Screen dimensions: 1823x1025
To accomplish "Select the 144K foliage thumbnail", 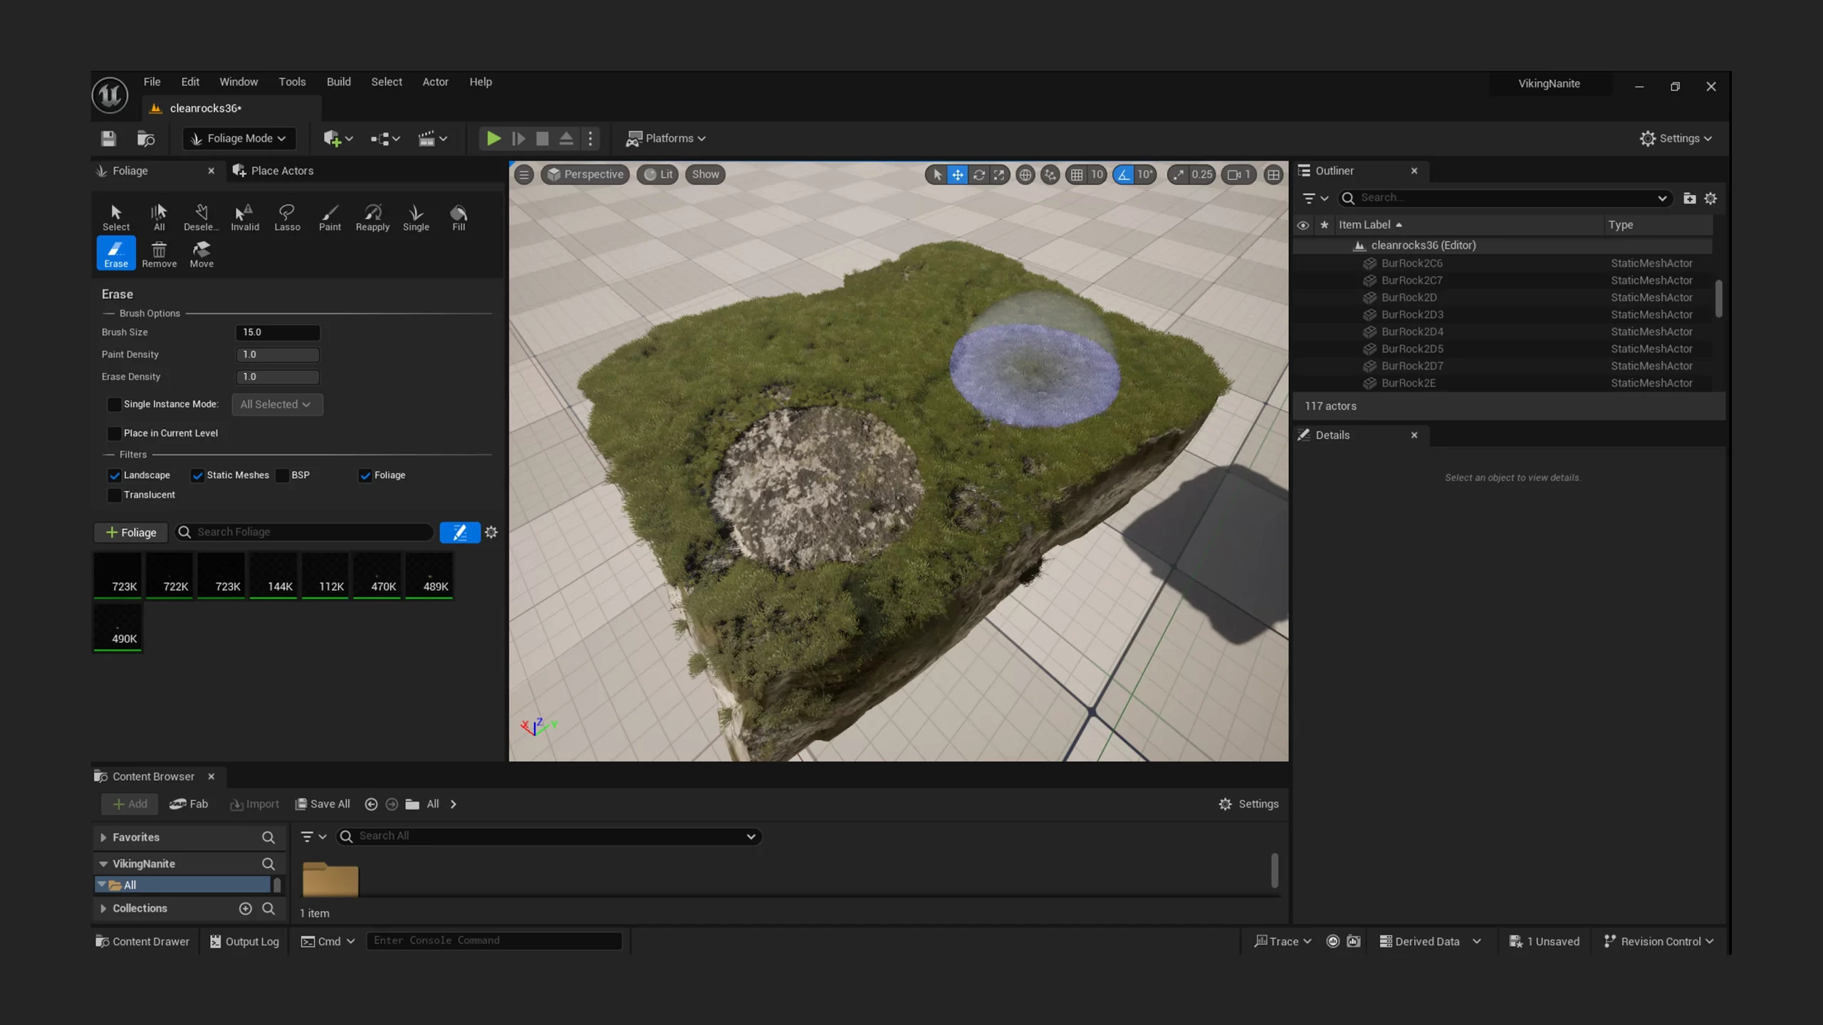I will 273,575.
